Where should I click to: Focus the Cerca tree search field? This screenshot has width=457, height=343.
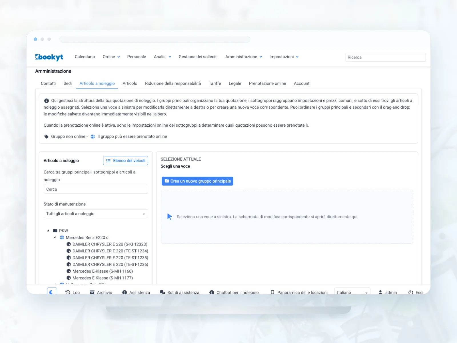[x=96, y=189]
